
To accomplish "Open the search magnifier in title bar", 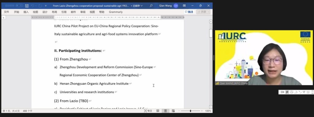I will point(151,5).
